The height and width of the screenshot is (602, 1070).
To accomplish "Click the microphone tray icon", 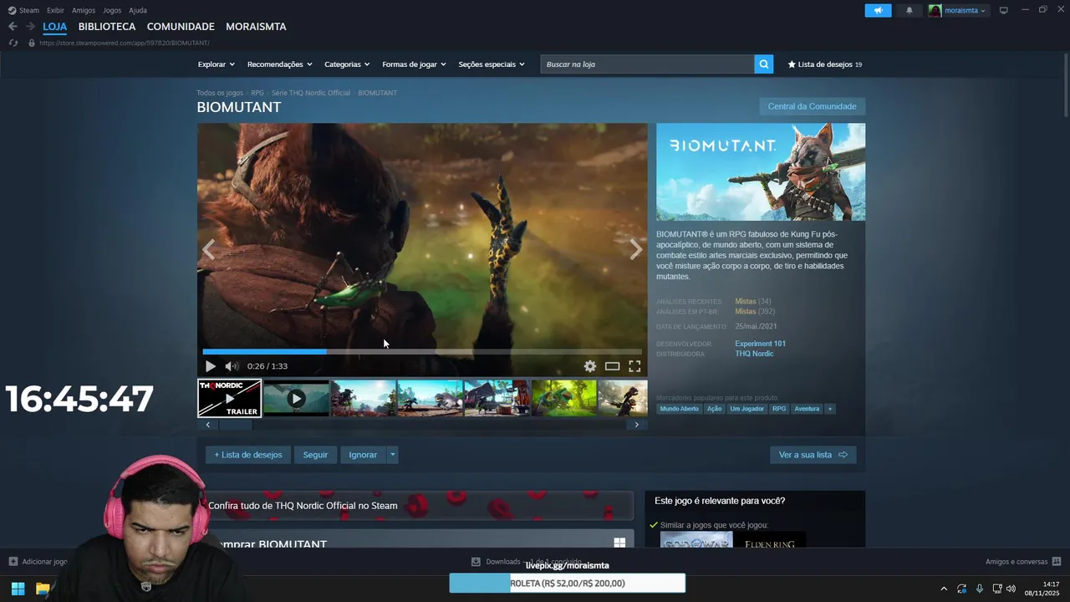I will pyautogui.click(x=979, y=589).
